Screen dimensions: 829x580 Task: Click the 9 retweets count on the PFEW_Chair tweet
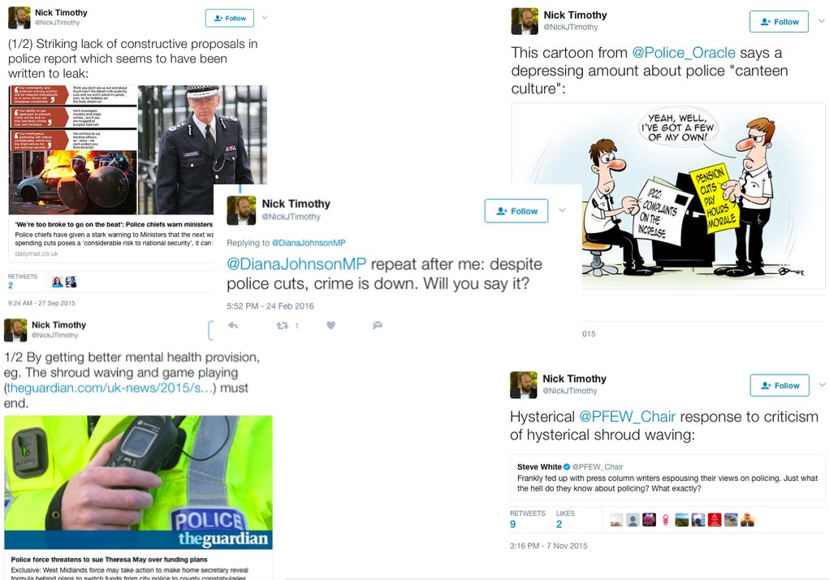[x=513, y=524]
